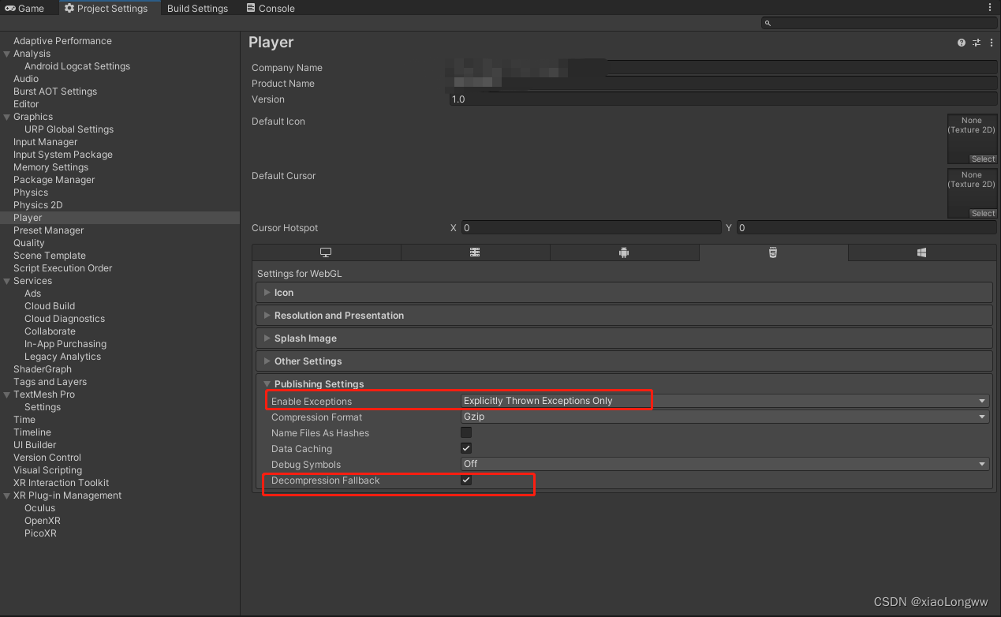Open Burst AOT Settings
1001x617 pixels.
point(55,92)
